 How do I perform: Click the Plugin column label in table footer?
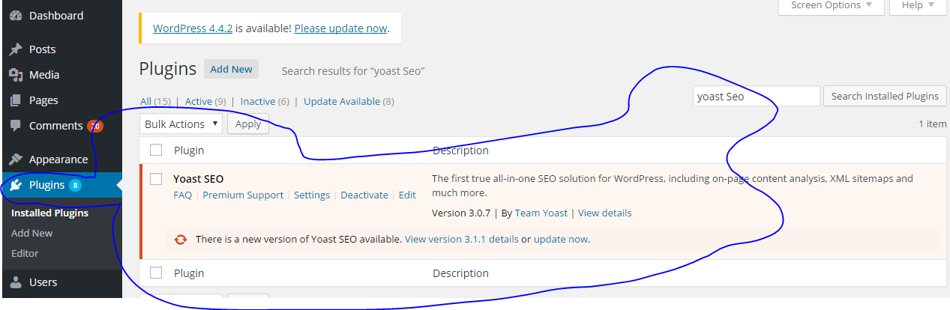click(x=189, y=273)
